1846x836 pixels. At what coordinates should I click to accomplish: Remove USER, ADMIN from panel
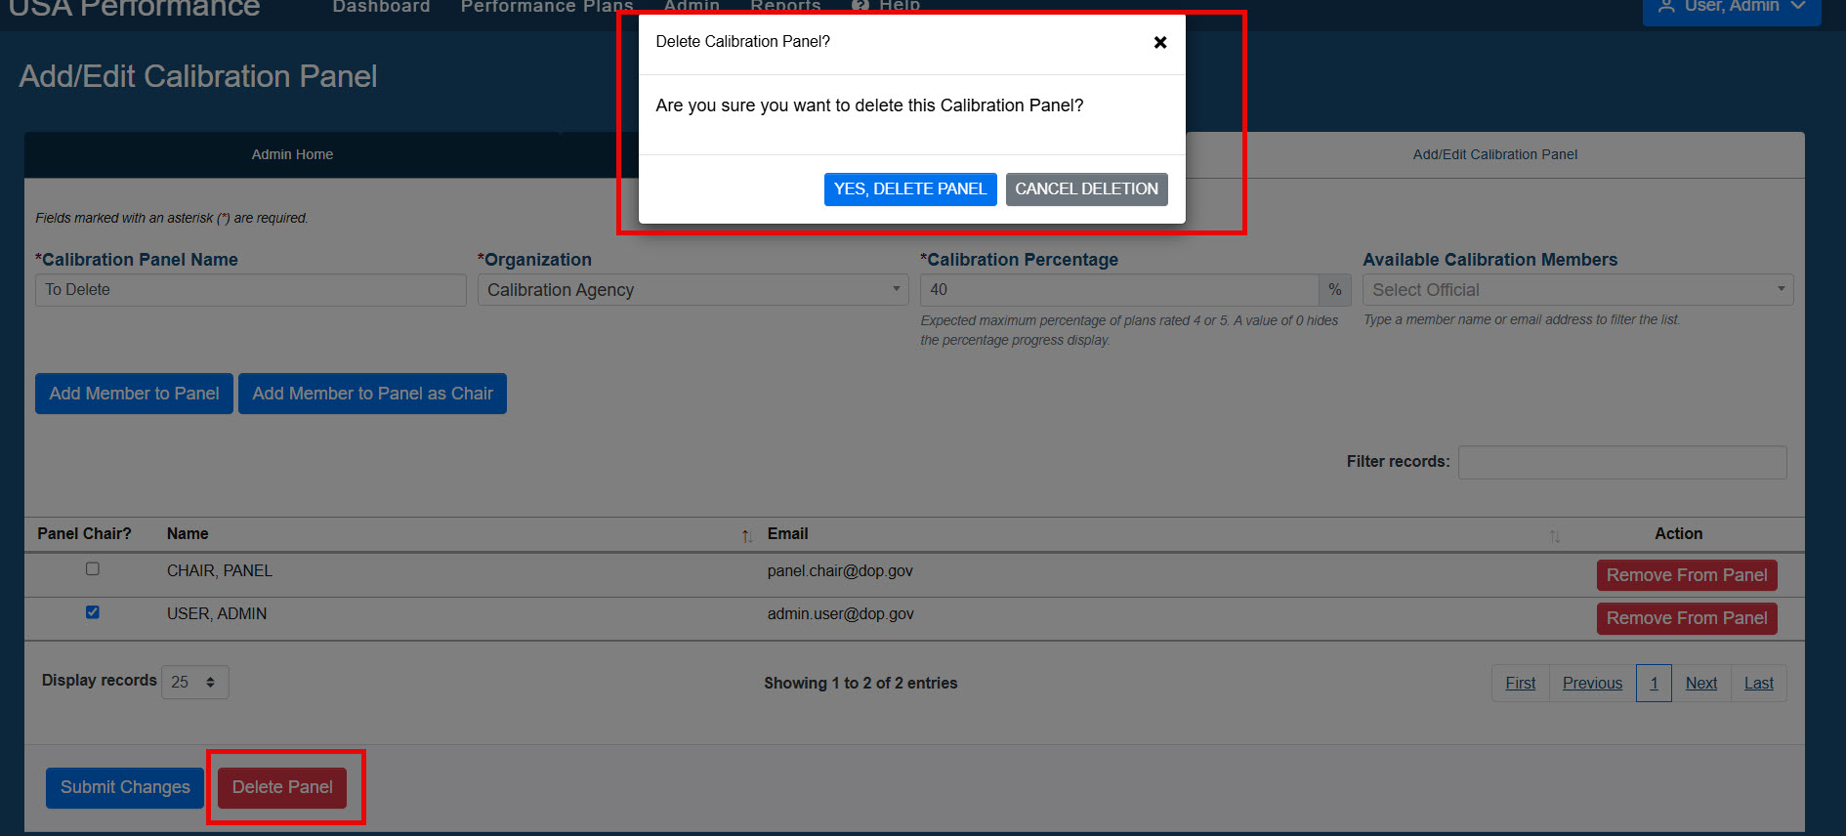pos(1687,618)
